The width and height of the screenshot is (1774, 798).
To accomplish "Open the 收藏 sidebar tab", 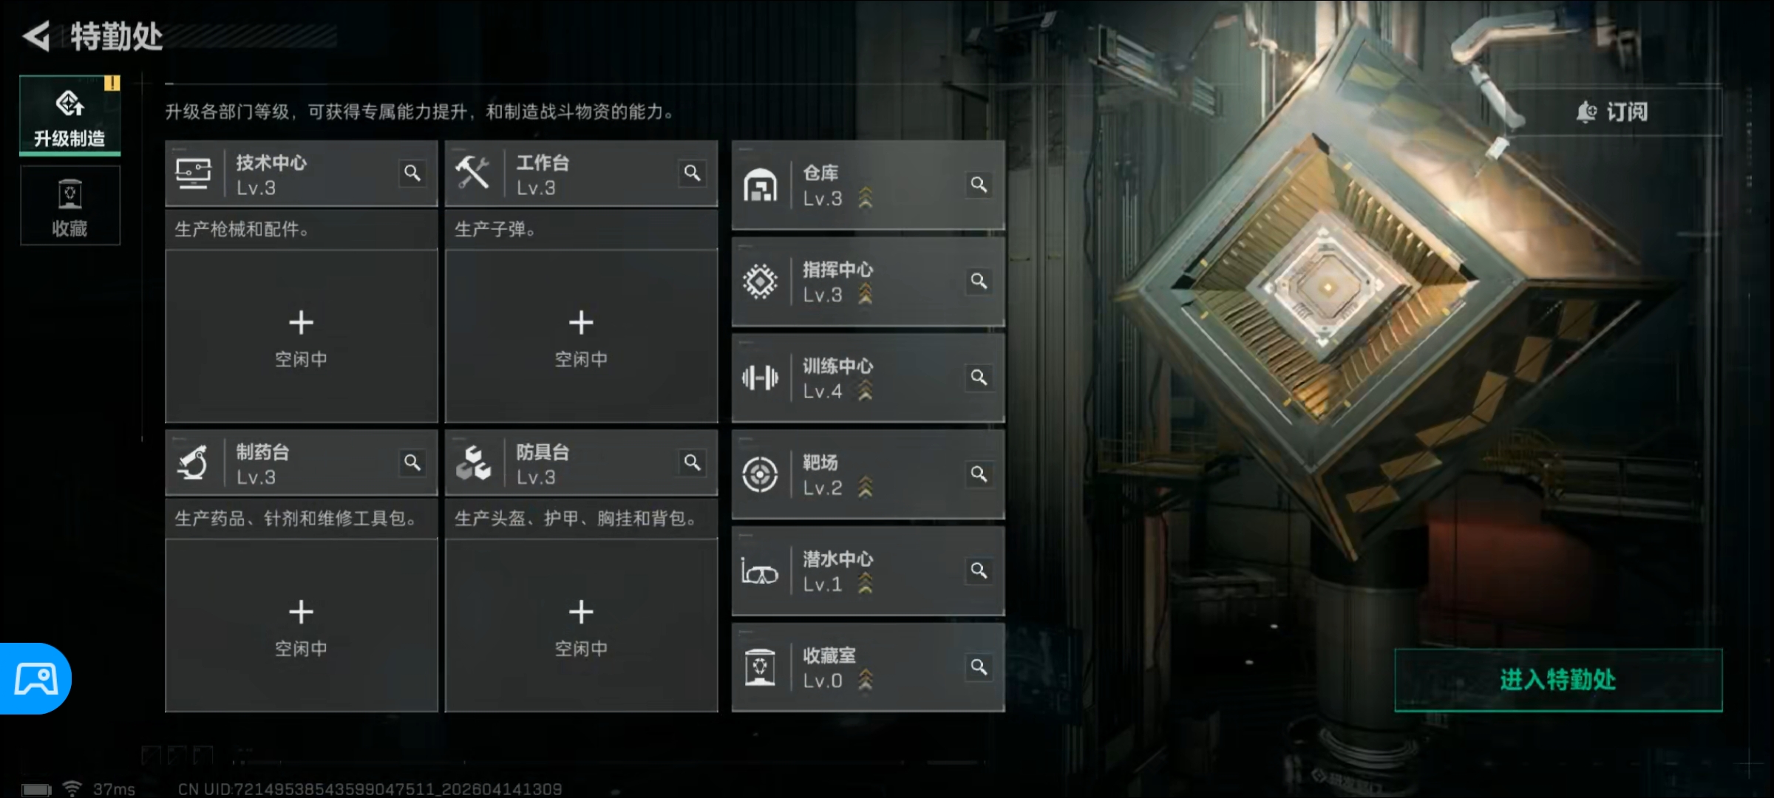I will 69,205.
